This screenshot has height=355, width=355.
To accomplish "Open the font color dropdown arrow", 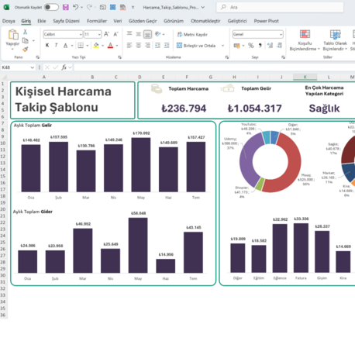I will point(117,46).
